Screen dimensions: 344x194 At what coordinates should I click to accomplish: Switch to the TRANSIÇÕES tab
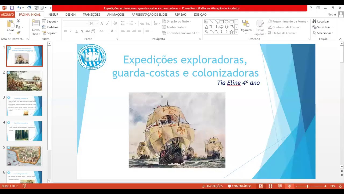[91, 15]
